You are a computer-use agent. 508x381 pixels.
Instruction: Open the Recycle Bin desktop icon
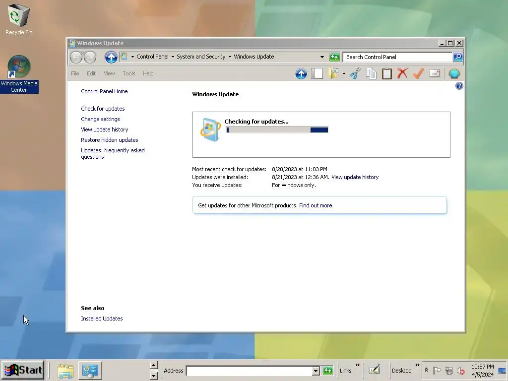coord(19,19)
